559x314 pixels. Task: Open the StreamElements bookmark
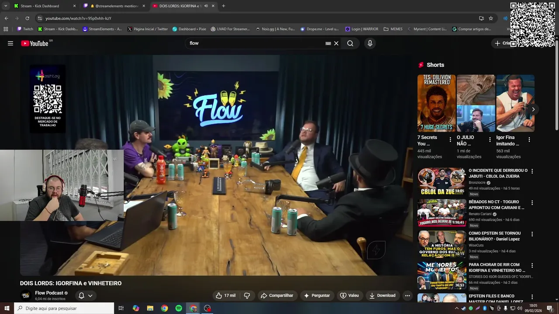(x=102, y=29)
